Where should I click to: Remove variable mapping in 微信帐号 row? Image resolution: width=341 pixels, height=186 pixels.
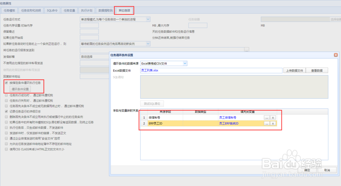tap(273, 118)
